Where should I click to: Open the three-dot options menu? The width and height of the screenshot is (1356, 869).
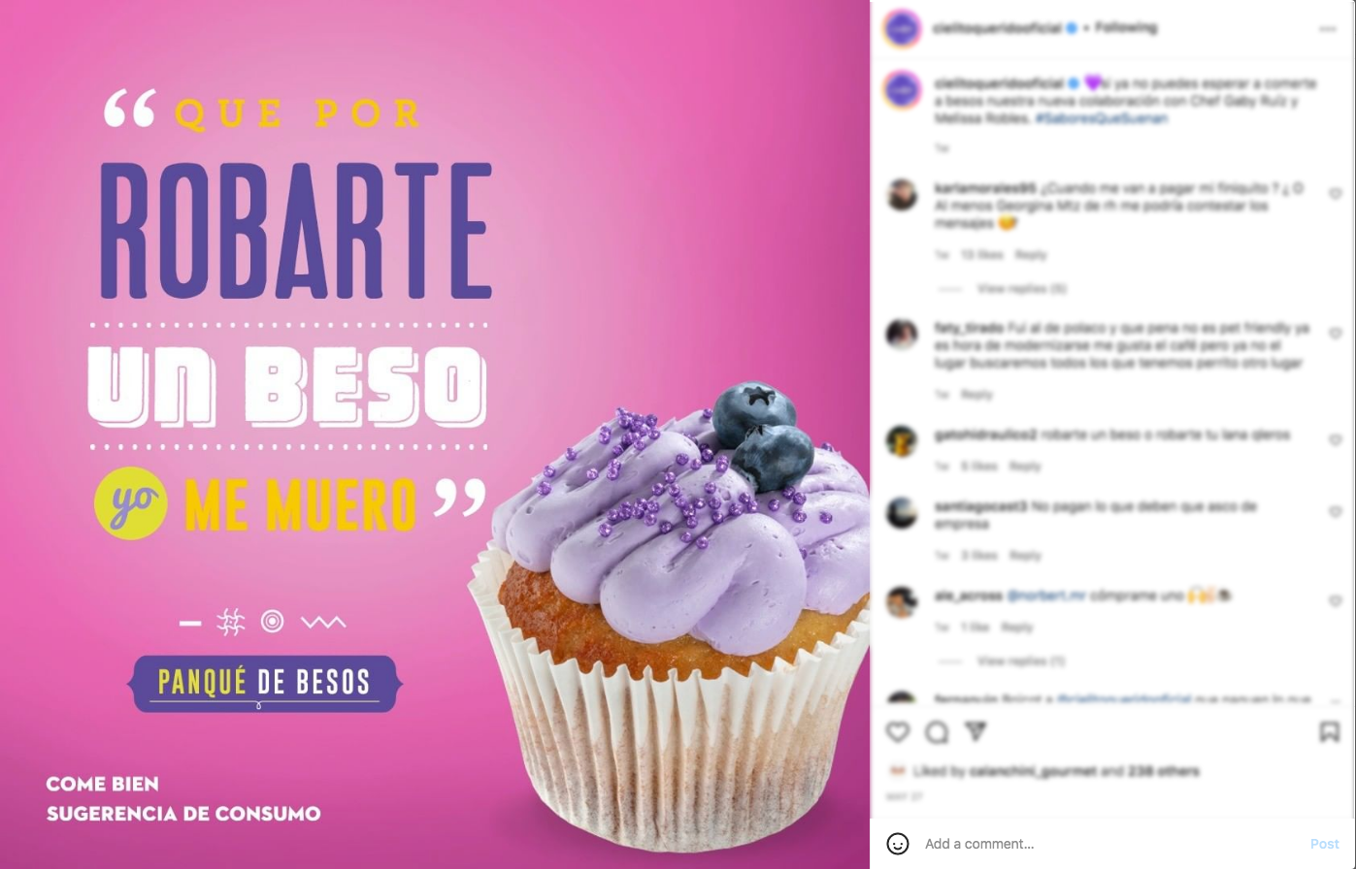[1328, 29]
